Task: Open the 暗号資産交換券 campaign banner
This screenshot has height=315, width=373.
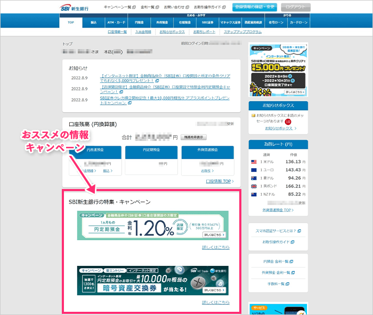Action: 153,280
